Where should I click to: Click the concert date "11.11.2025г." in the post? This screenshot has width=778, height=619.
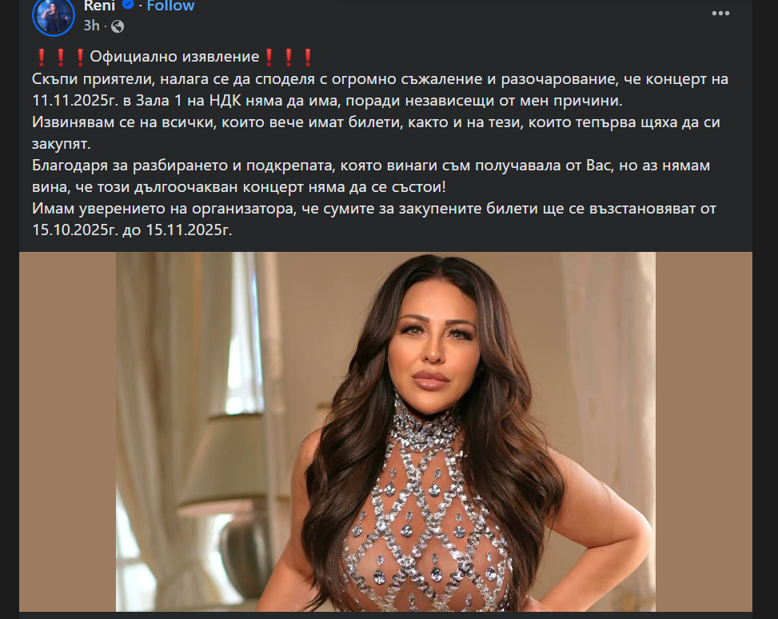[74, 100]
